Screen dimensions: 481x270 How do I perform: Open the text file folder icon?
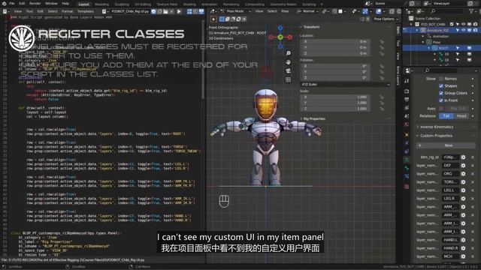[165, 11]
